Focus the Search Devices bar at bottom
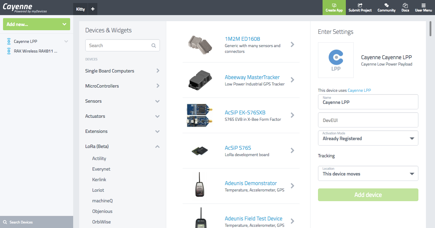 coord(37,222)
